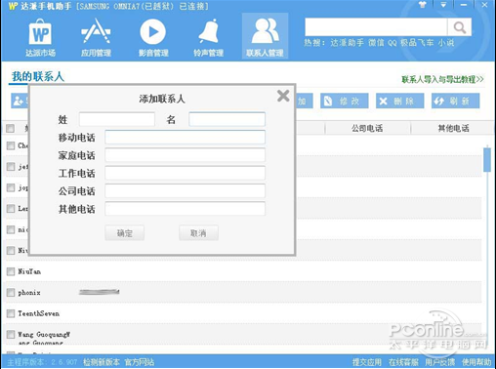Open 使用帮助 link
This screenshot has width=496, height=369.
pos(476,362)
